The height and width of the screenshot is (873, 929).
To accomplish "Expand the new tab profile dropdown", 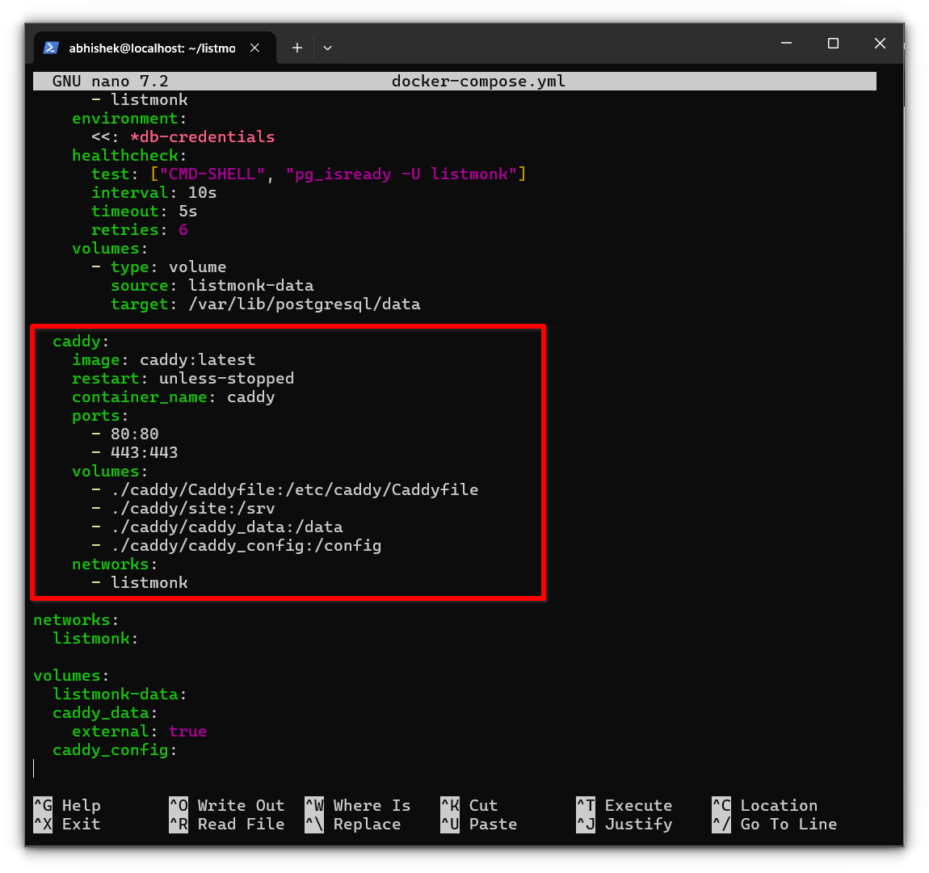I will click(327, 48).
